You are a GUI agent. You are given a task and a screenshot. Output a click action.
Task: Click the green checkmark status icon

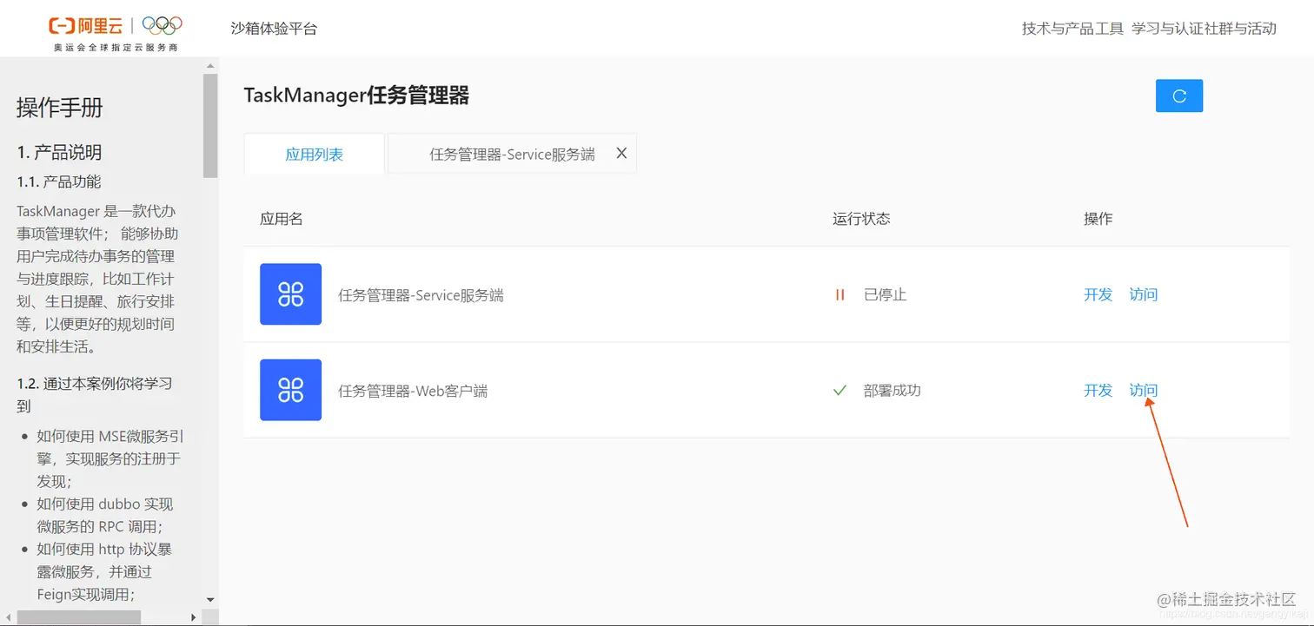pos(839,391)
